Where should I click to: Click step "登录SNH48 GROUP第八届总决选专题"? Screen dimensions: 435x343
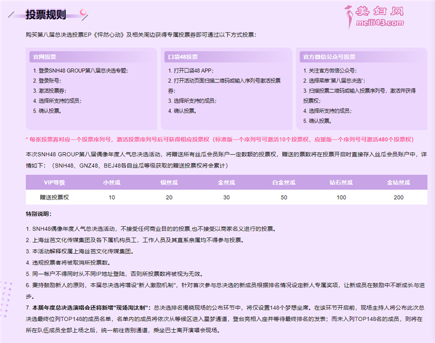(80, 71)
